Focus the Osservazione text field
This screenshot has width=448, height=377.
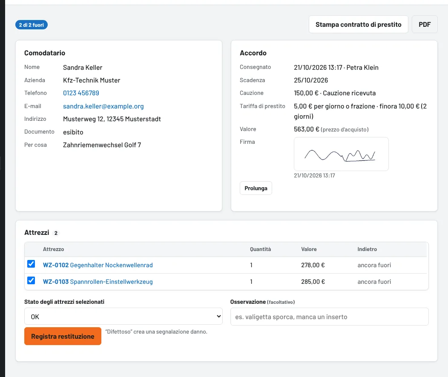click(x=330, y=317)
